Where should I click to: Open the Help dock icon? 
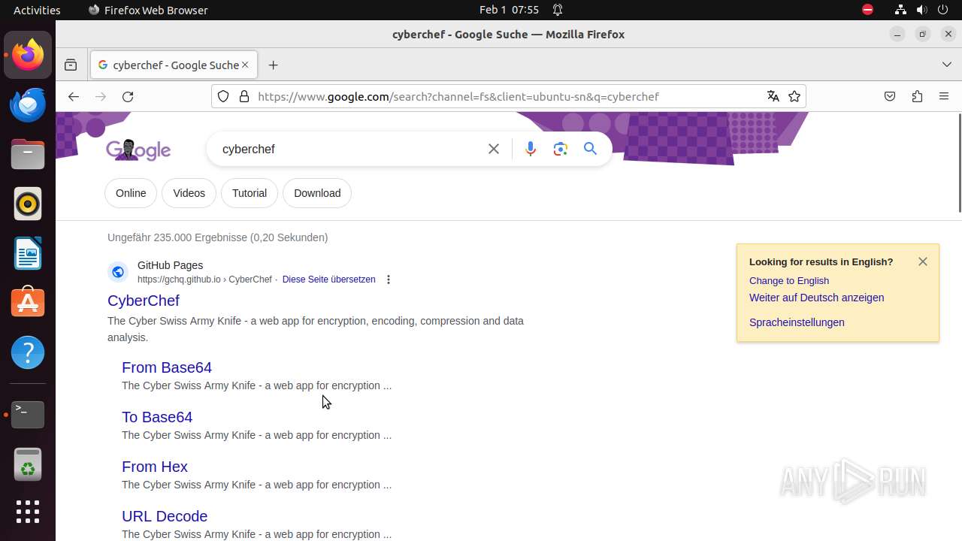click(x=28, y=352)
